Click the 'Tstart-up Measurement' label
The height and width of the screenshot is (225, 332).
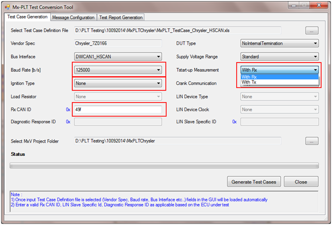[x=198, y=70]
